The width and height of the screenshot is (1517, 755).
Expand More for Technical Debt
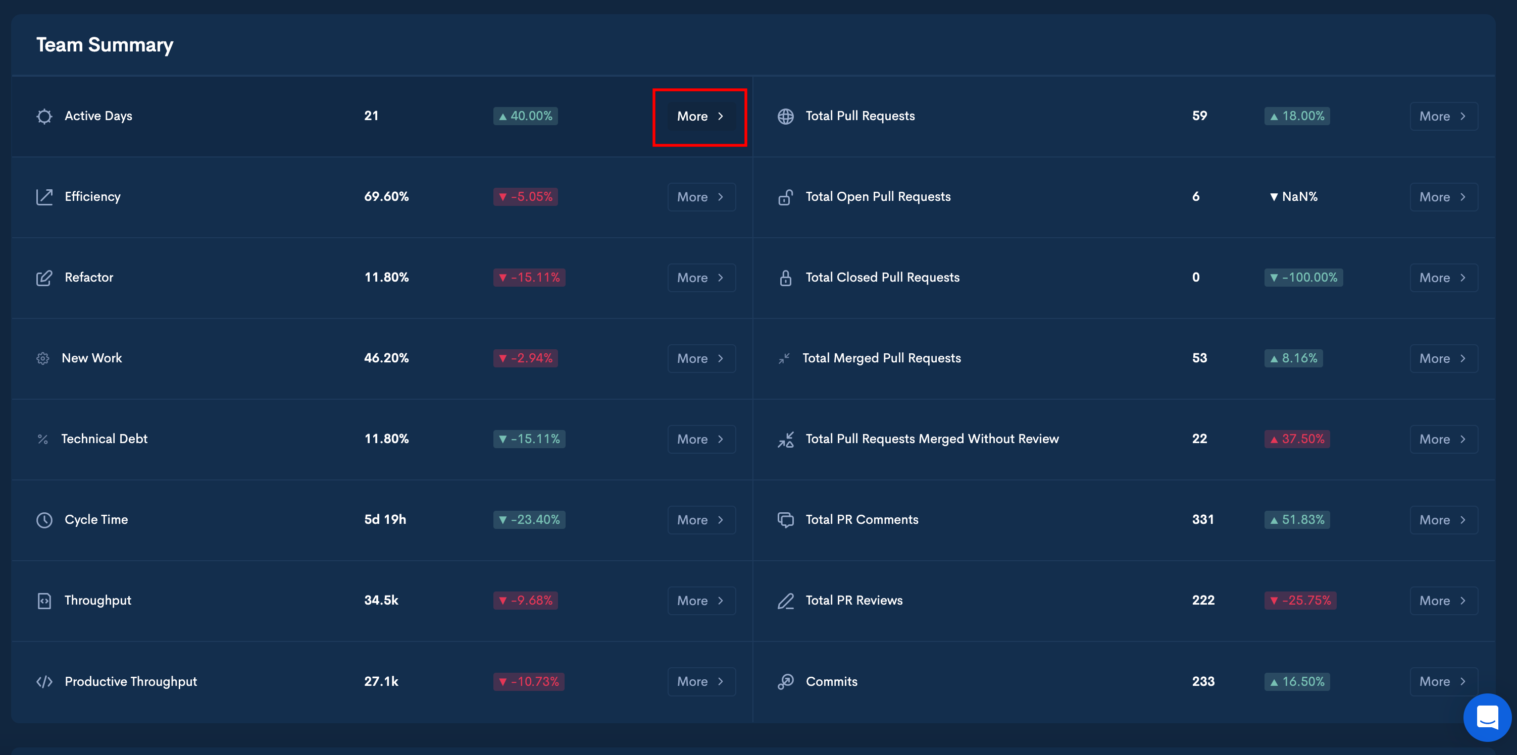click(701, 440)
